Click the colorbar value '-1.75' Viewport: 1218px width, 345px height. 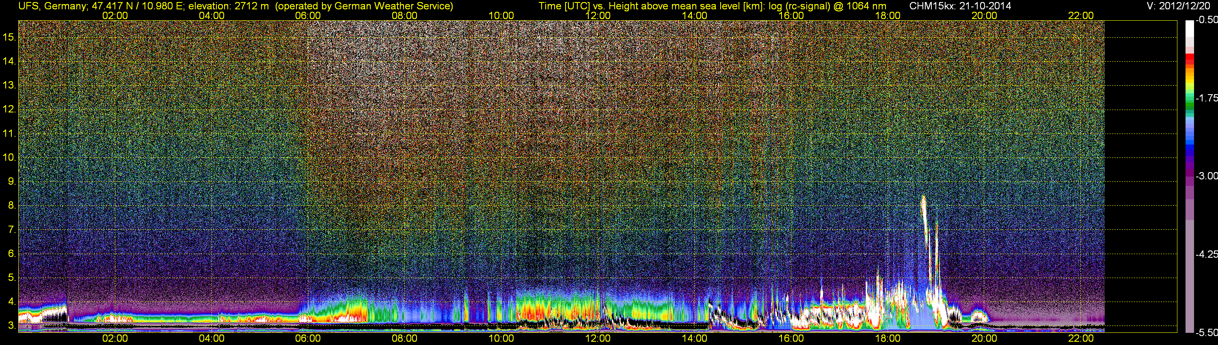[x=1206, y=98]
